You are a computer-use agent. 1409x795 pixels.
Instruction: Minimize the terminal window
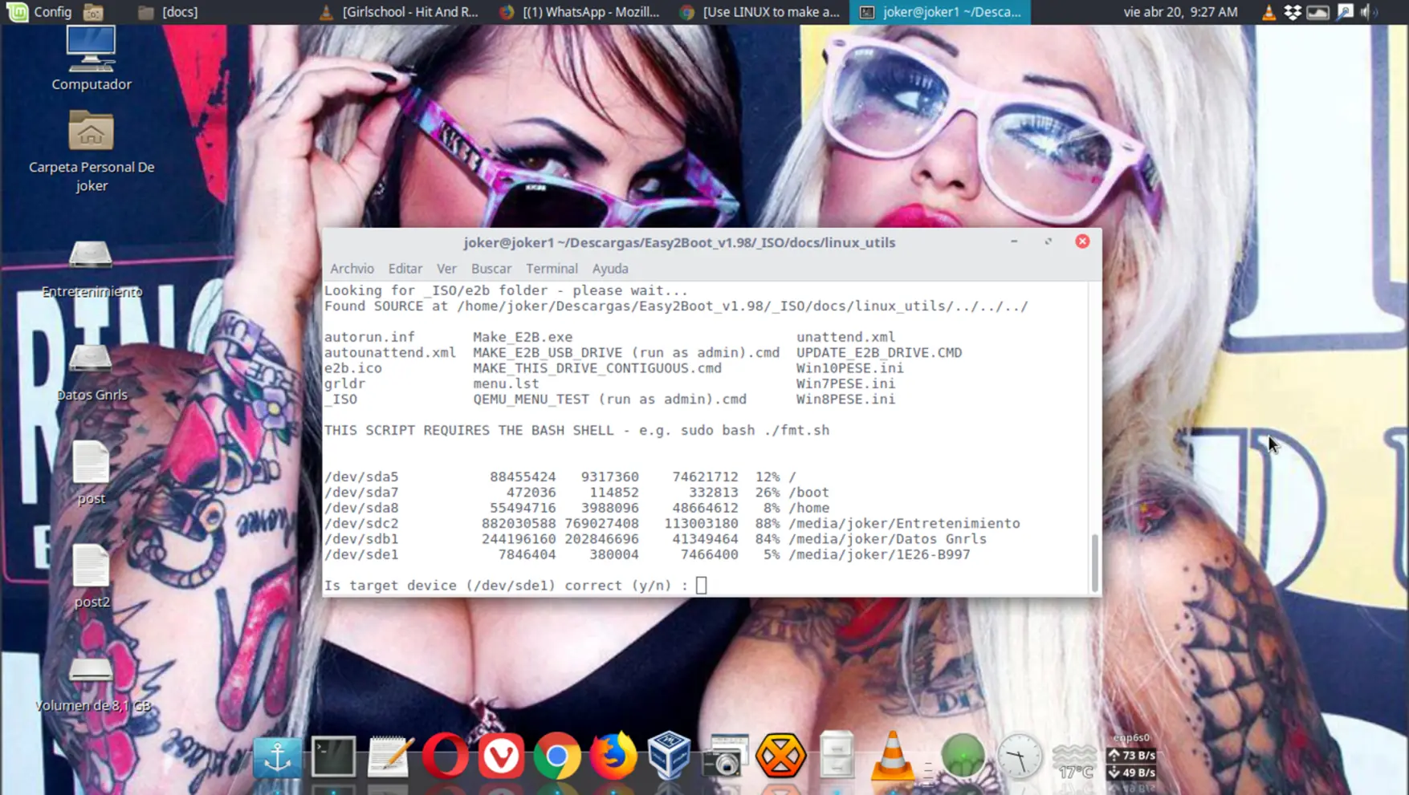click(1014, 241)
